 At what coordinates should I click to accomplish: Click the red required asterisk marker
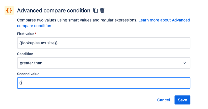pyautogui.click(x=36, y=34)
